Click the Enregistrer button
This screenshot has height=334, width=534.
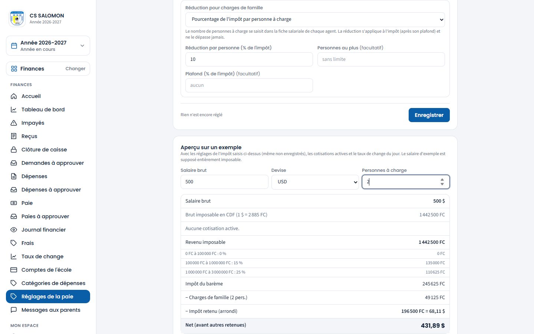click(429, 115)
